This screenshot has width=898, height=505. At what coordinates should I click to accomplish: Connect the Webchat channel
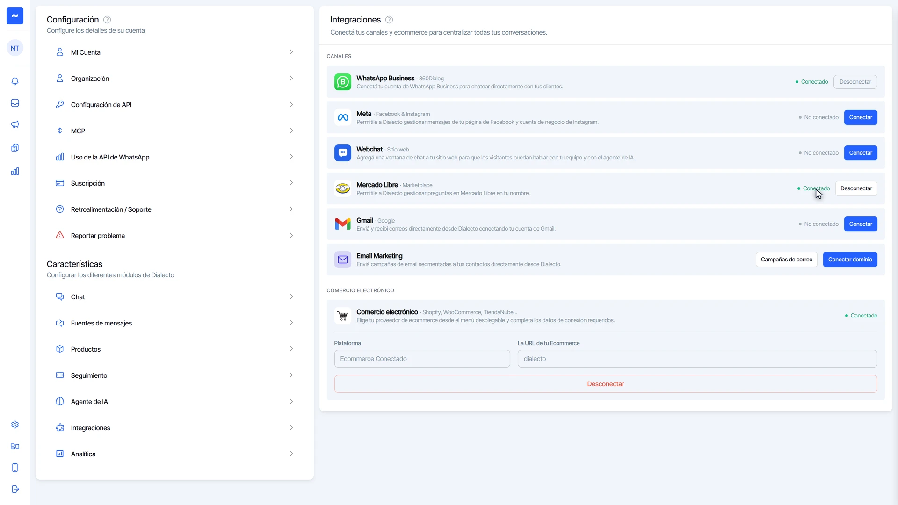tap(861, 153)
